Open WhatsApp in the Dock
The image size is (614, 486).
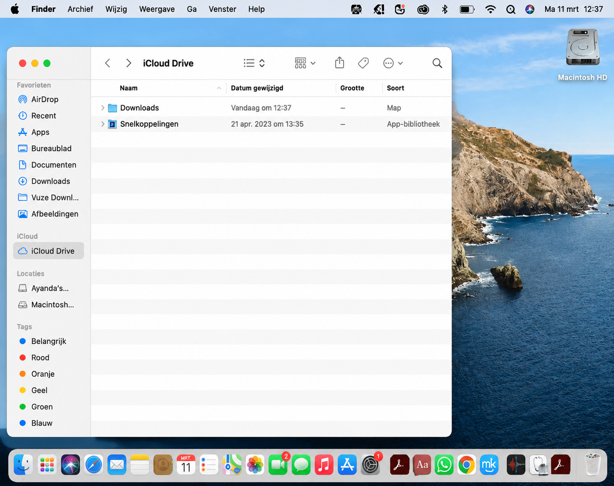tap(444, 465)
